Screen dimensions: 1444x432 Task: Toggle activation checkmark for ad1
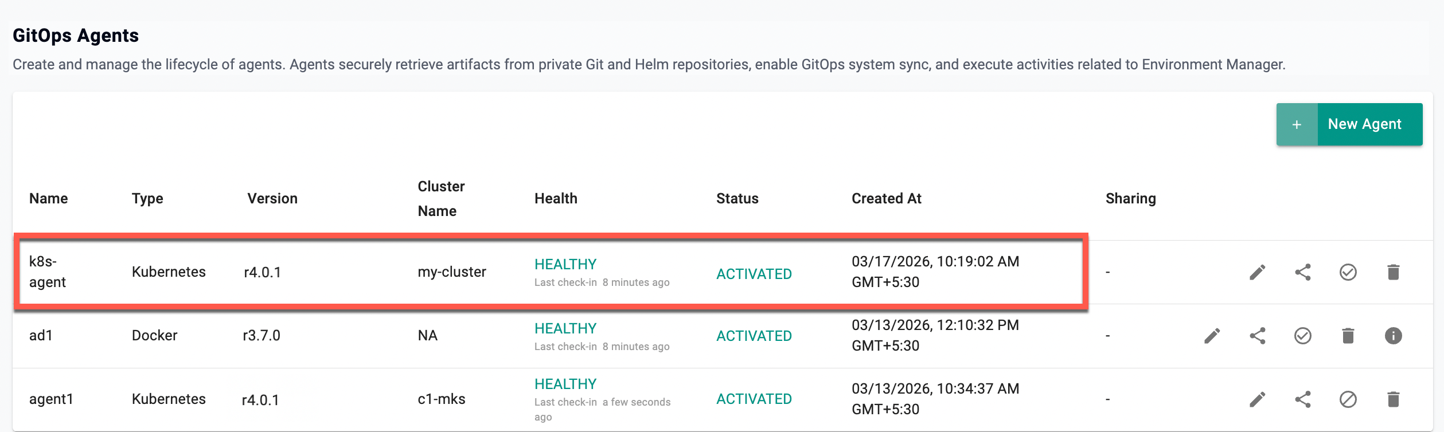[x=1302, y=336]
